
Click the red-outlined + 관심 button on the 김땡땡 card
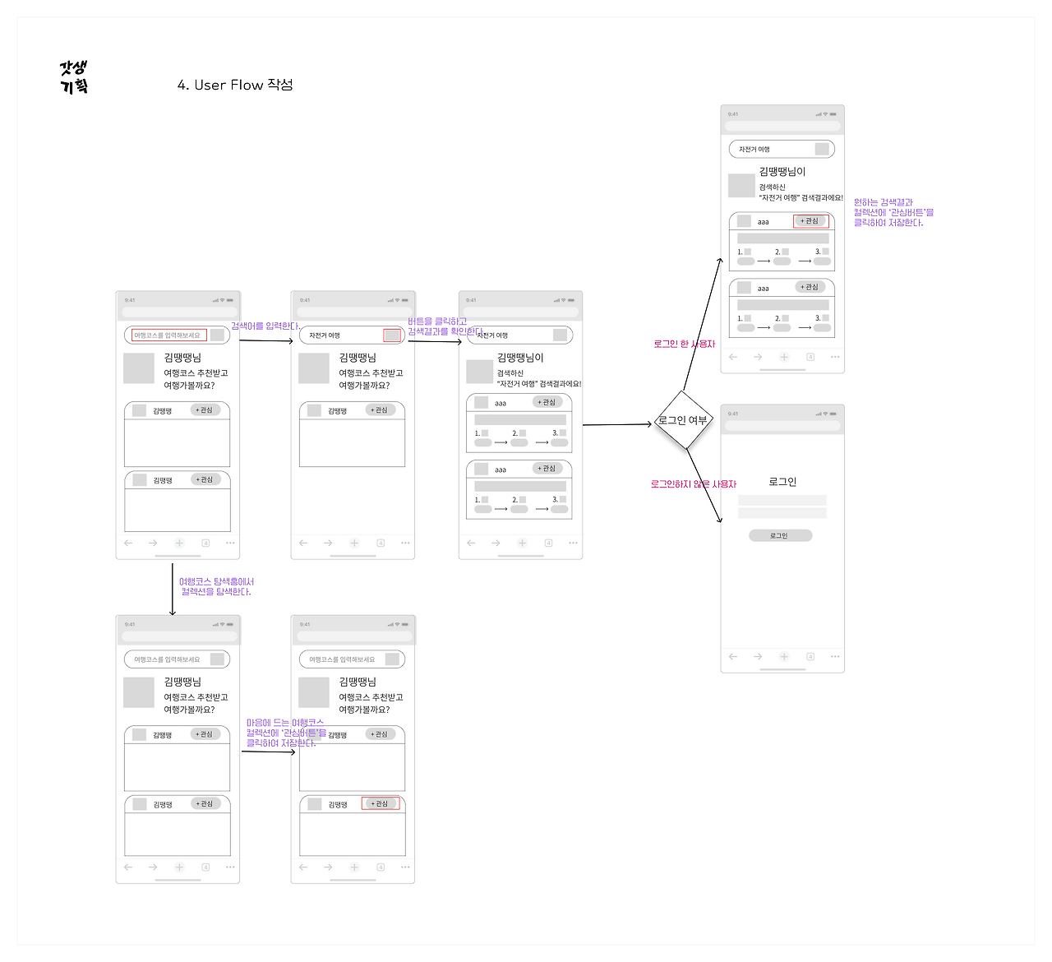381,803
